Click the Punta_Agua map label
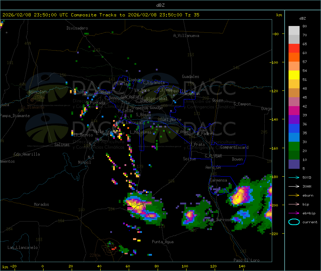 (163, 242)
